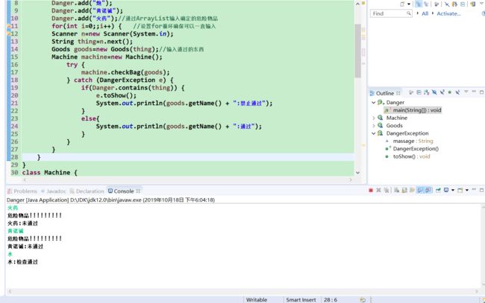Toggle the Hide Fields icon in Outline
The image size is (485, 303).
(x=434, y=92)
